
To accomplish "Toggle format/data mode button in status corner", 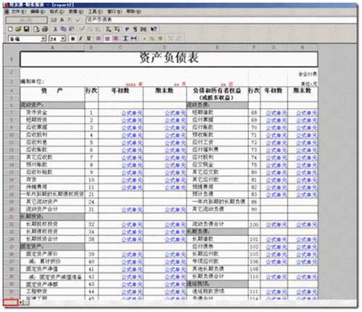I will pyautogui.click(x=11, y=303).
